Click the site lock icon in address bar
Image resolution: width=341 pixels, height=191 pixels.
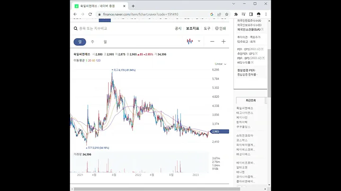(99, 14)
